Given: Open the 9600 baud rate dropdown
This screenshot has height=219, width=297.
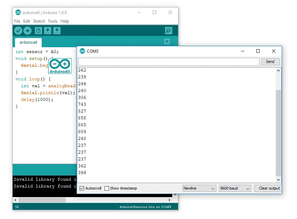Looking at the screenshot, I should coord(235,188).
